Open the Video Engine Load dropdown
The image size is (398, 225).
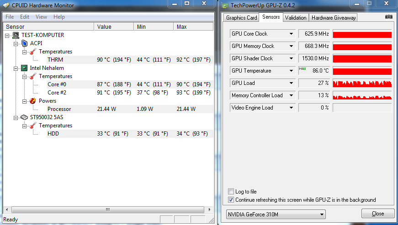click(291, 108)
